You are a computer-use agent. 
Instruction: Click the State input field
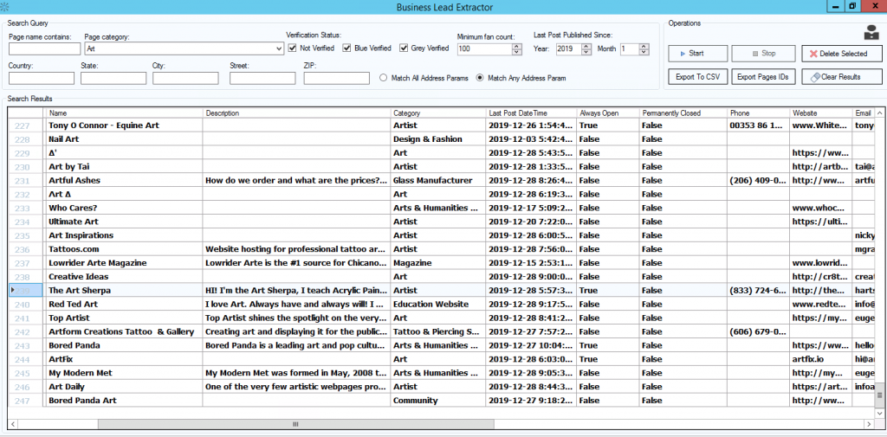click(x=113, y=78)
